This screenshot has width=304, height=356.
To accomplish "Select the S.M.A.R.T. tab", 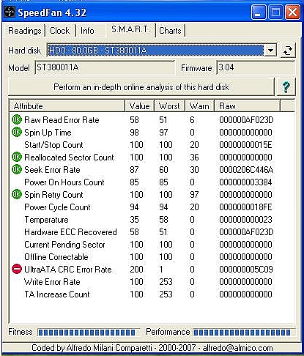I will point(130,29).
